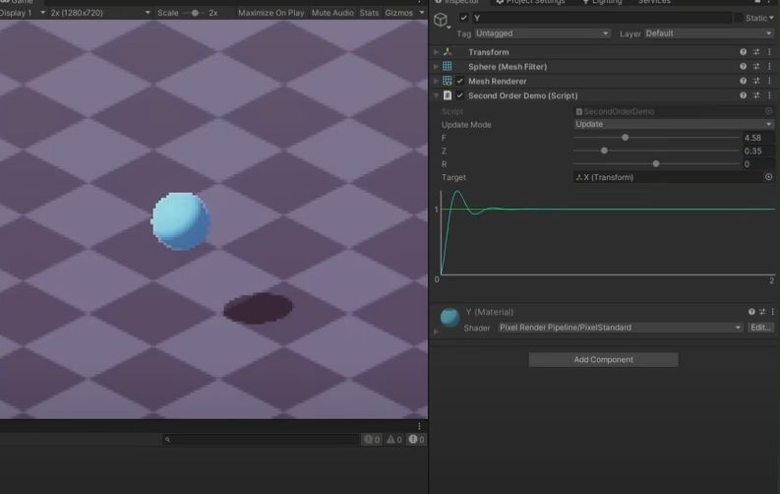780x494 pixels.
Task: Click the Transform component icon
Action: pyautogui.click(x=448, y=52)
